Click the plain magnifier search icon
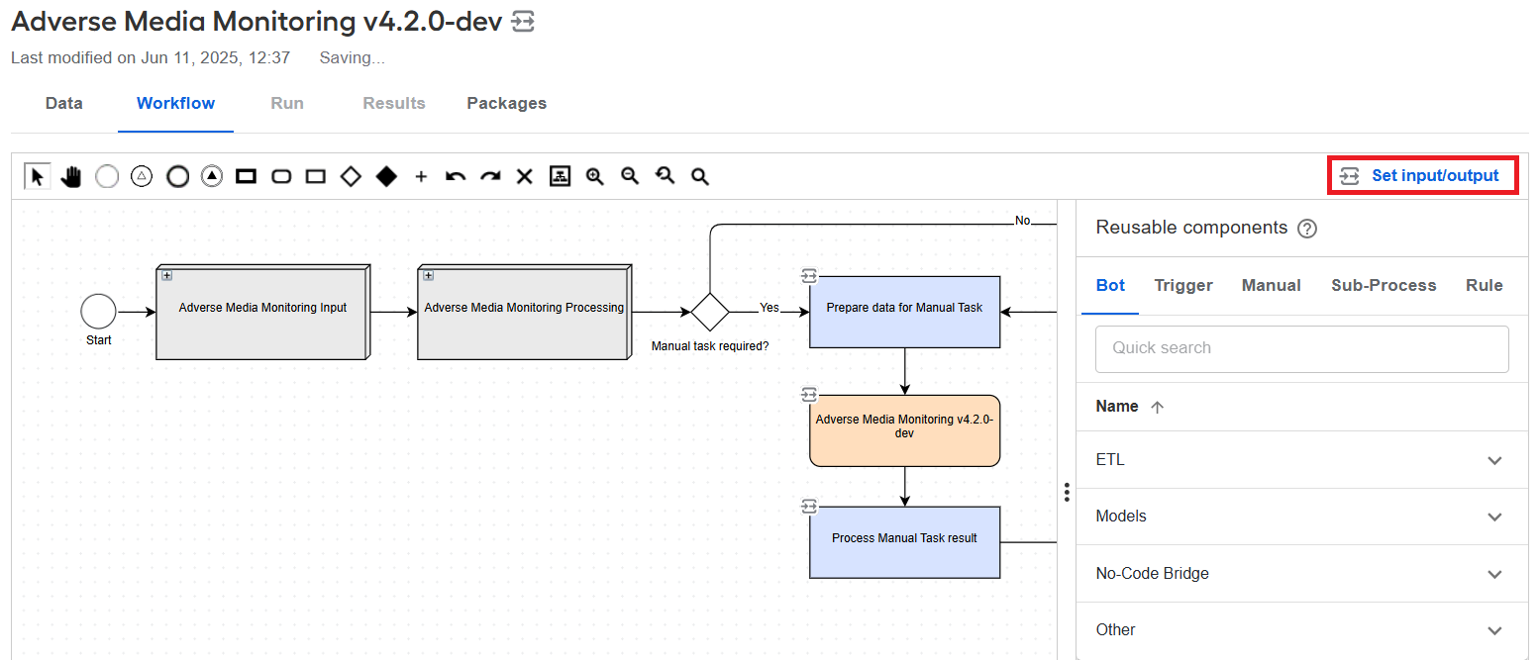This screenshot has width=1539, height=660. [x=699, y=176]
